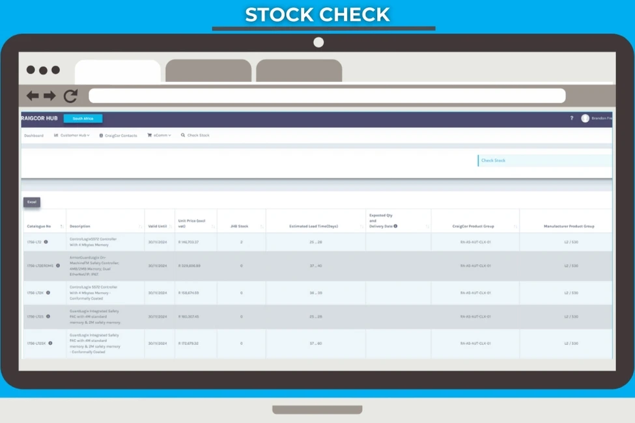Sort by Expected Qty column arrows
Viewport: 635px width, 423px height.
(x=427, y=226)
